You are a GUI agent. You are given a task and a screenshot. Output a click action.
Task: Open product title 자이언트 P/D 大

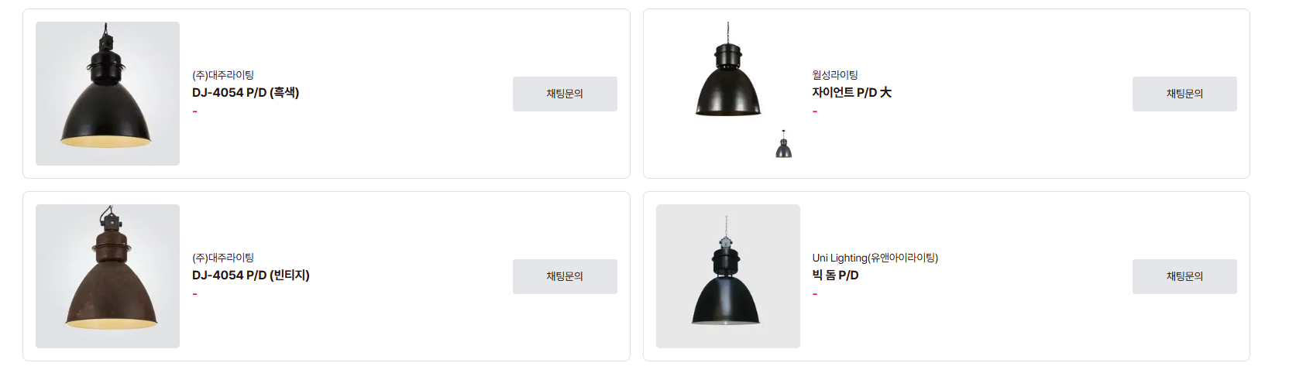point(851,93)
